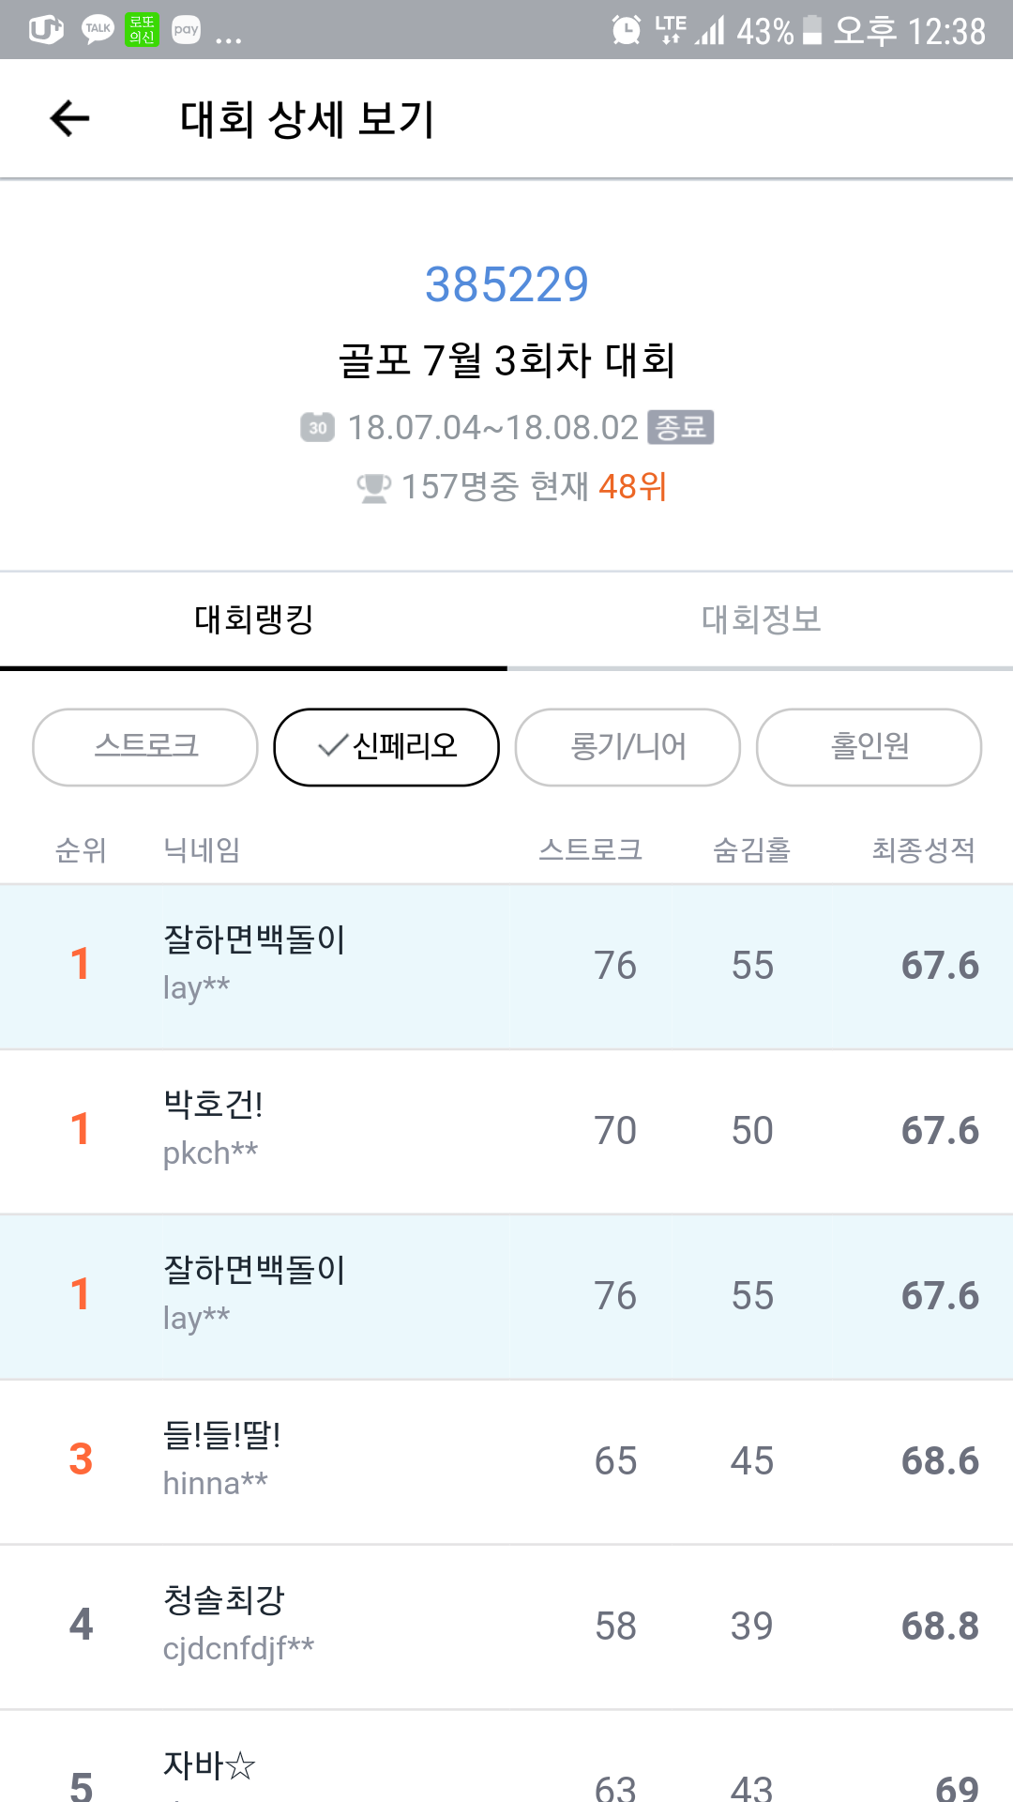Screen dimensions: 1013x1802
Task: Open the 박호건! ranking row
Action: pyautogui.click(x=506, y=1131)
